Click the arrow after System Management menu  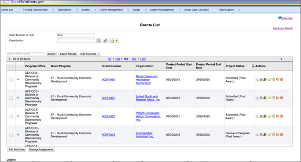[180, 10]
